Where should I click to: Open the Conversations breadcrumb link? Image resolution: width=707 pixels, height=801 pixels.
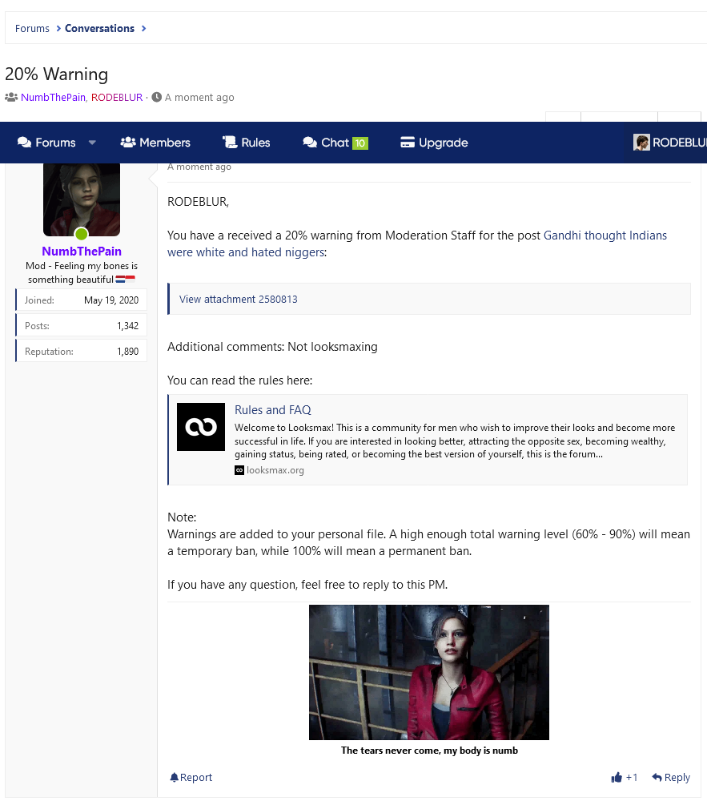(99, 28)
